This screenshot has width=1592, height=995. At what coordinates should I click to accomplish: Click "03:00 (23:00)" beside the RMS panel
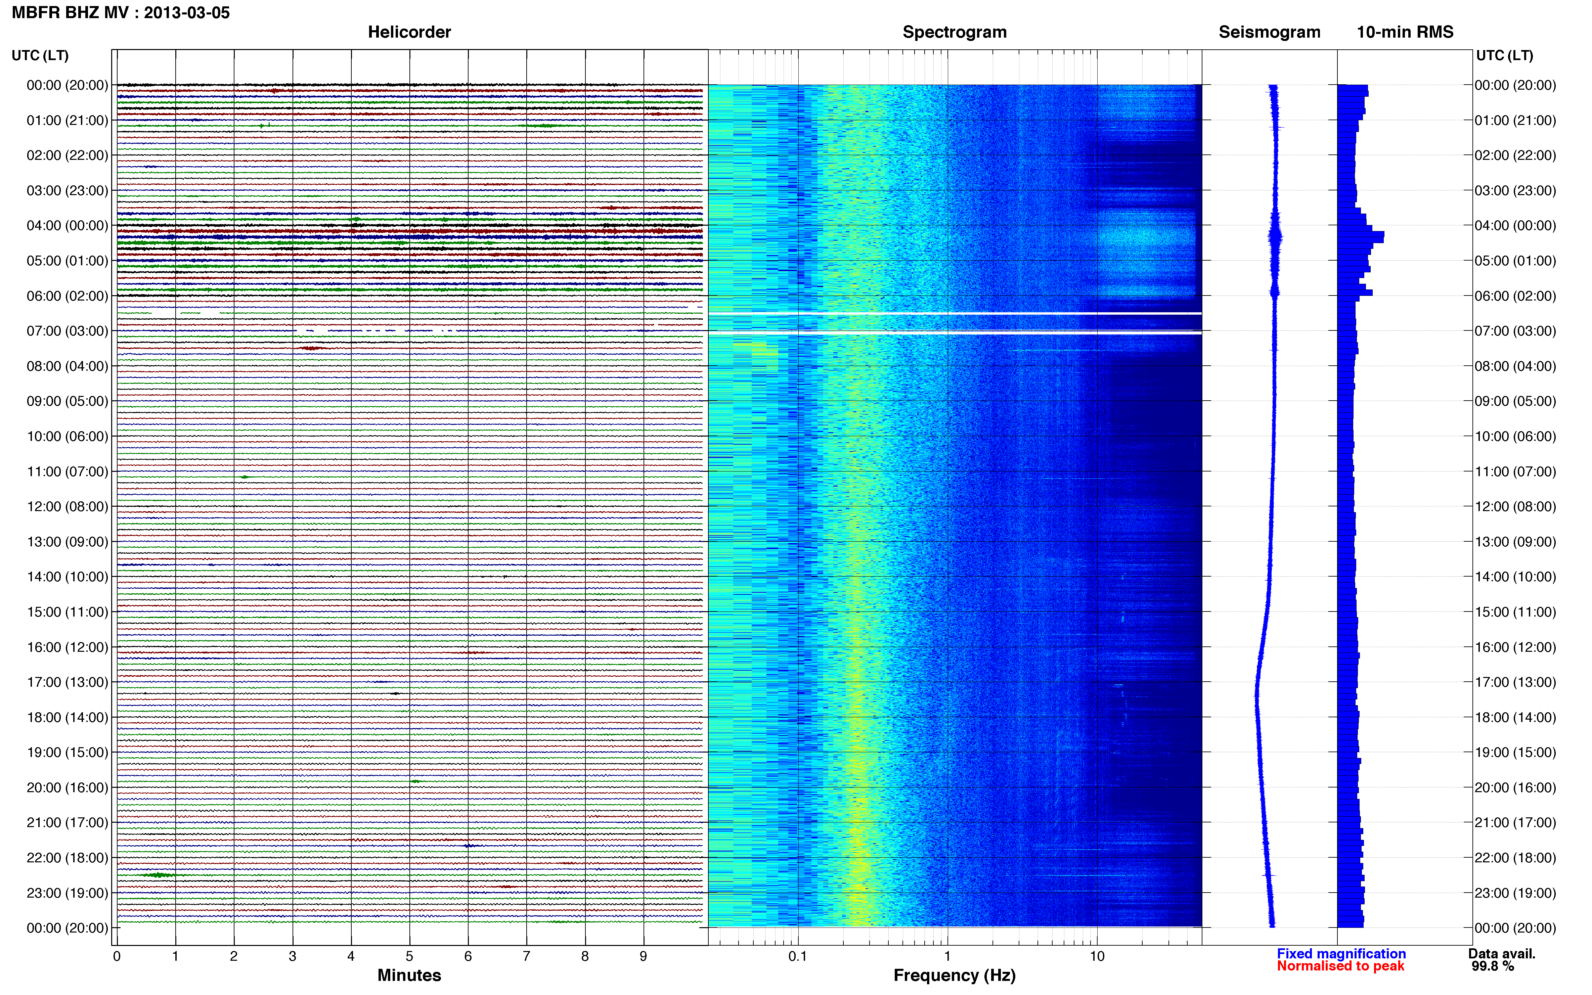point(1515,191)
